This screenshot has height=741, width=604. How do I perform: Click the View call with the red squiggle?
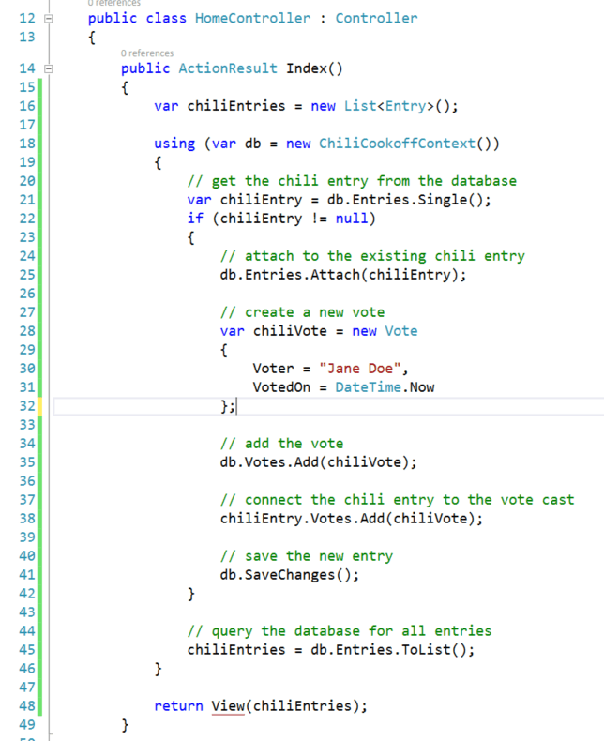(x=227, y=705)
